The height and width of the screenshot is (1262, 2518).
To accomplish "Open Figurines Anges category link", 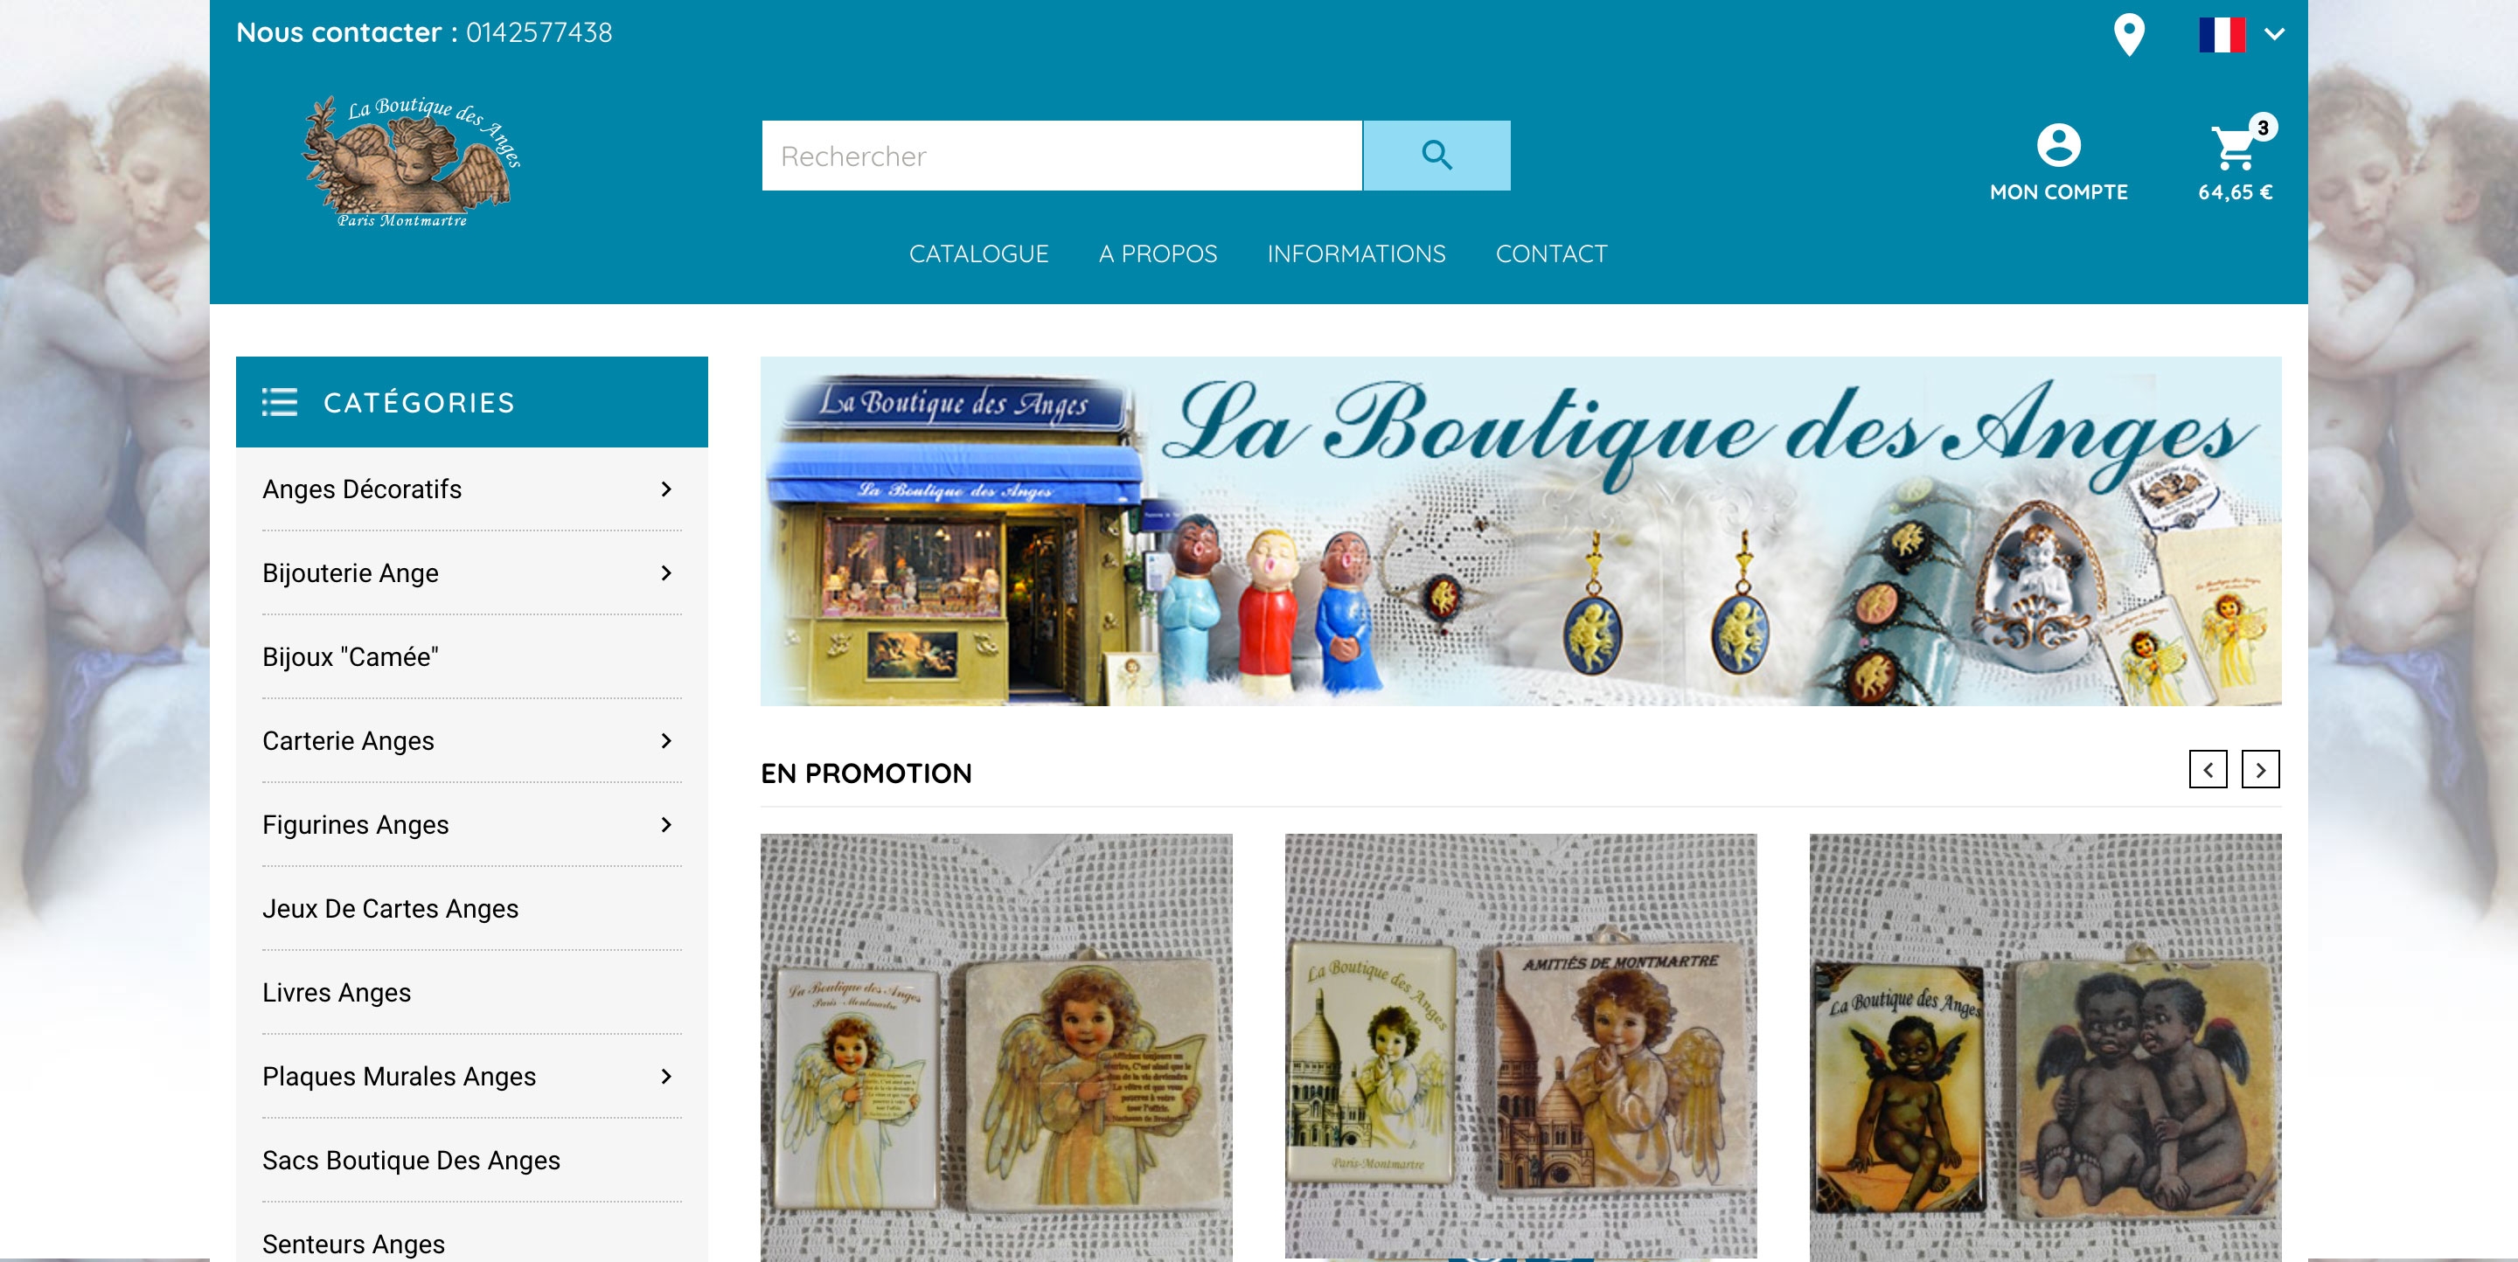I will 355,825.
